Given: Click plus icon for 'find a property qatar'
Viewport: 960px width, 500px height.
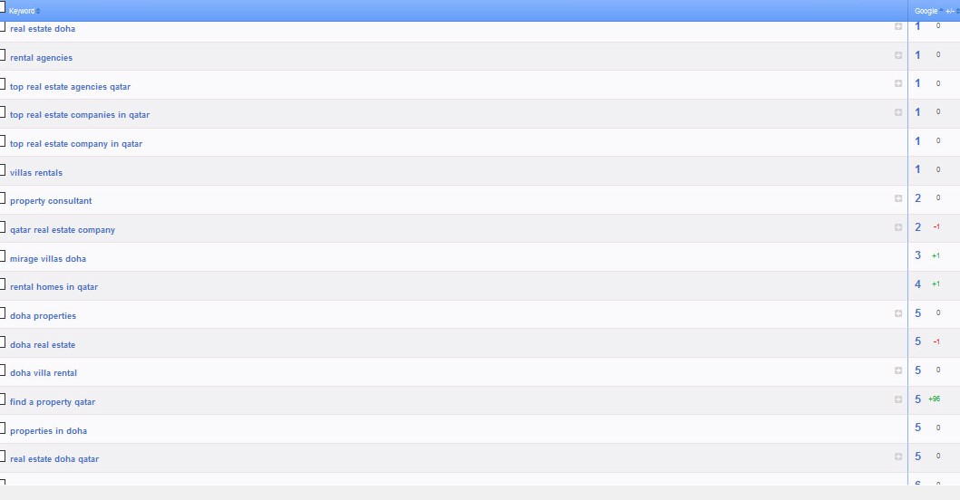Looking at the screenshot, I should tap(898, 399).
